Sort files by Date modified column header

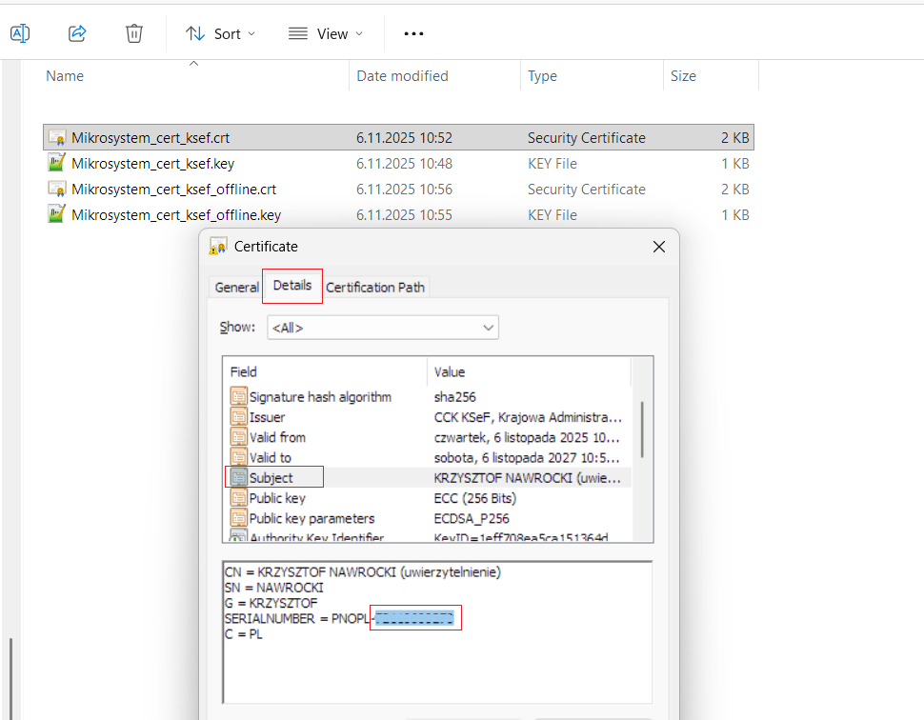tap(402, 76)
